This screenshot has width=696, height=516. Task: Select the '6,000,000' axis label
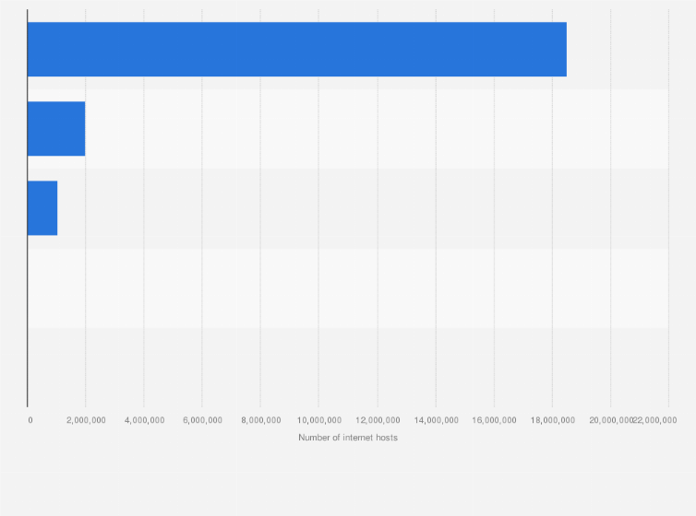click(202, 420)
